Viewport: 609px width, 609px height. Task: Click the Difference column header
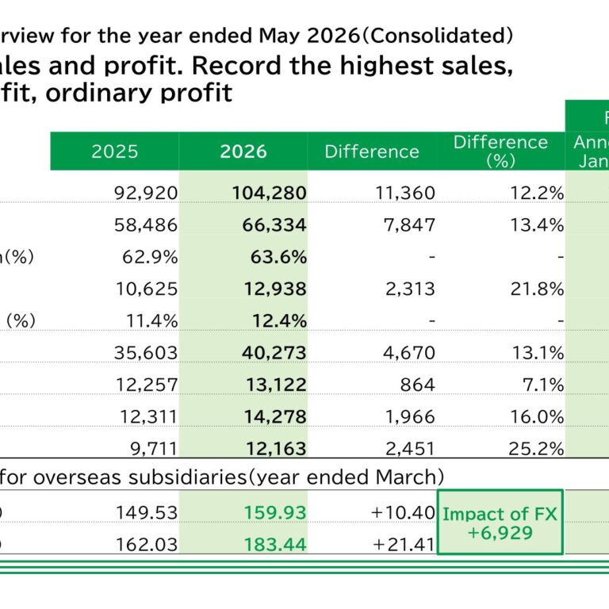(x=372, y=151)
